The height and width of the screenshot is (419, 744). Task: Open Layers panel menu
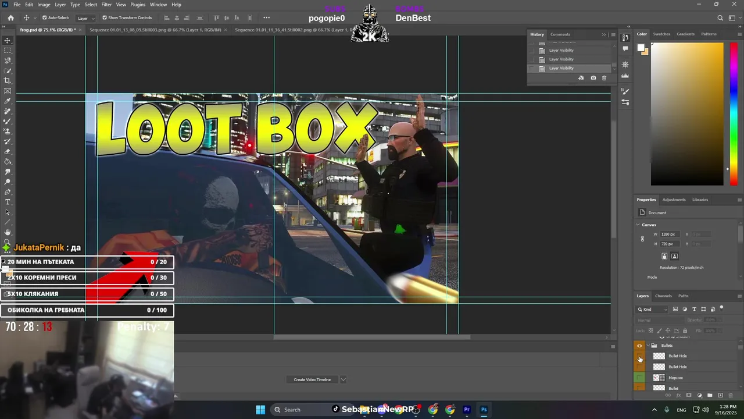click(x=739, y=296)
